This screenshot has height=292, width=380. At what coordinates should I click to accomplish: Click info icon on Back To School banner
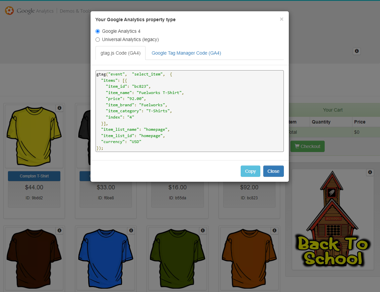pos(370,172)
